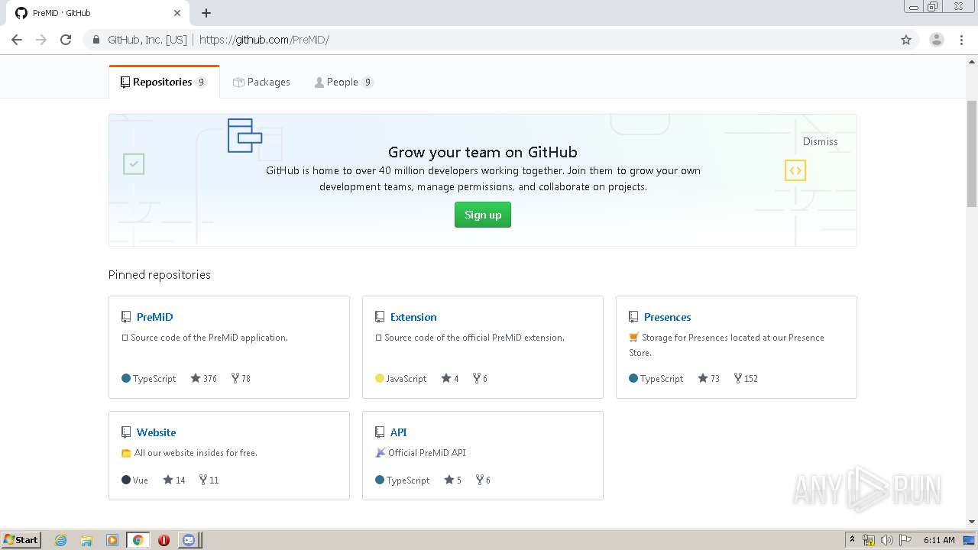Open Chrome three-dot menu
The height and width of the screenshot is (550, 978).
[x=962, y=40]
